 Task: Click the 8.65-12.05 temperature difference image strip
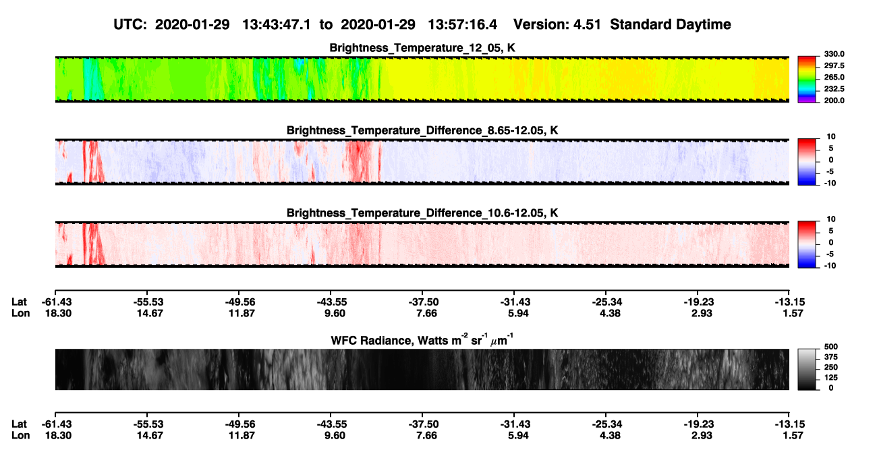coord(422,162)
